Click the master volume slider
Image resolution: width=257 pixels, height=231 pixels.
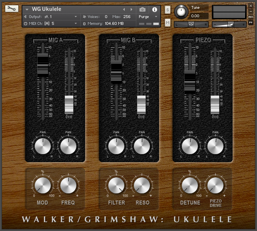(x=229, y=24)
